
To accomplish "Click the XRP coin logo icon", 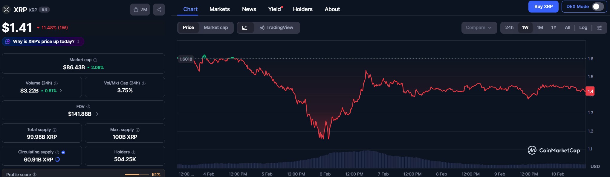I will [6, 10].
